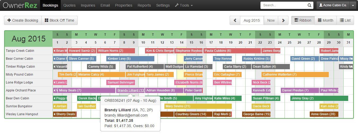
Task: Switch to Ribbon view
Action: pyautogui.click(x=303, y=20)
